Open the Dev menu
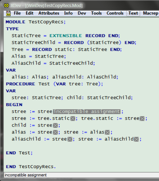This screenshot has height=181, width=159. pos(82,13)
